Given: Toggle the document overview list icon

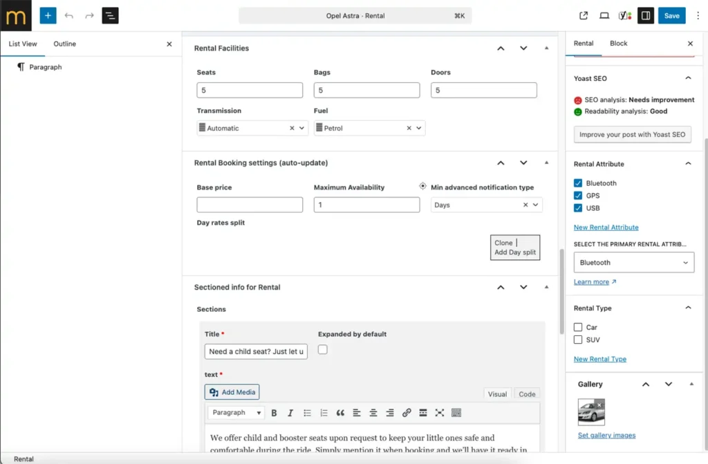Looking at the screenshot, I should click(110, 15).
